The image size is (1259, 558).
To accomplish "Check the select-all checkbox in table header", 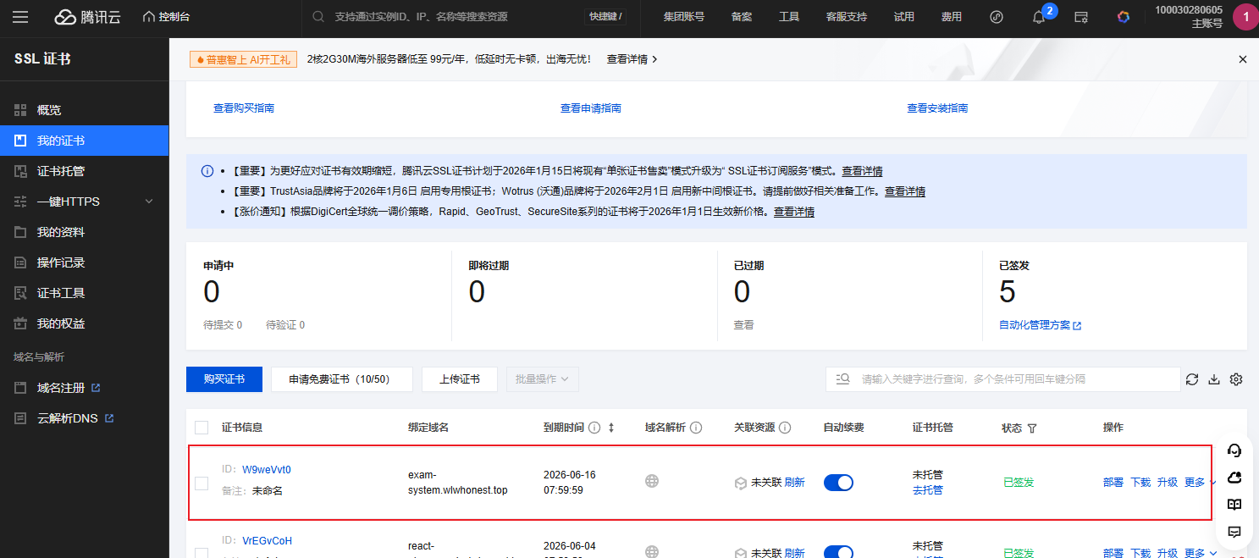I will (202, 428).
